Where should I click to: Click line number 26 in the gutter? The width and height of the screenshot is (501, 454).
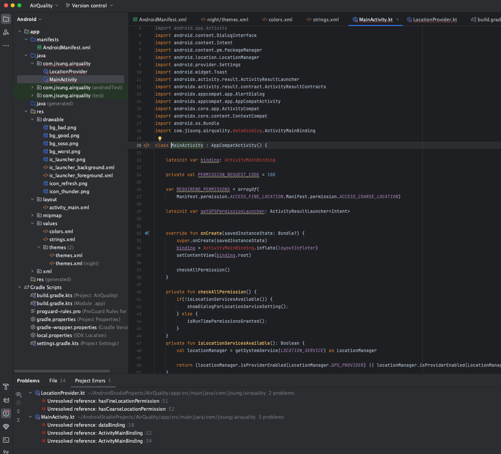pyautogui.click(x=139, y=189)
